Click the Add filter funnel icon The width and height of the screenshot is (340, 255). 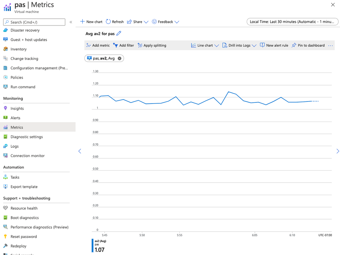[x=115, y=45]
